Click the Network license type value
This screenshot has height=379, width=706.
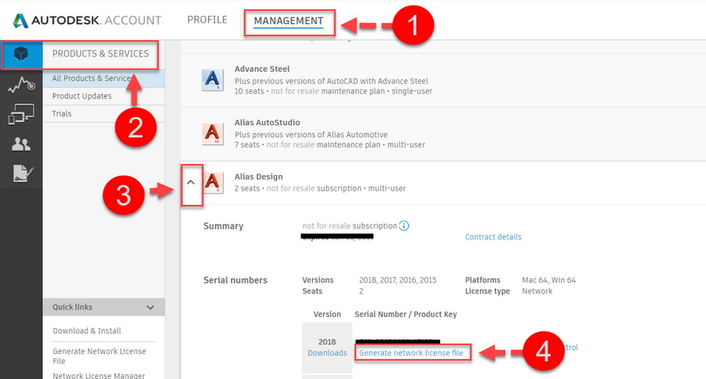537,291
